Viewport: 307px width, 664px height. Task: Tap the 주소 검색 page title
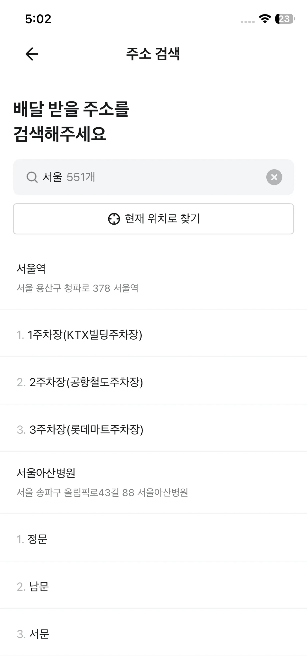[153, 54]
